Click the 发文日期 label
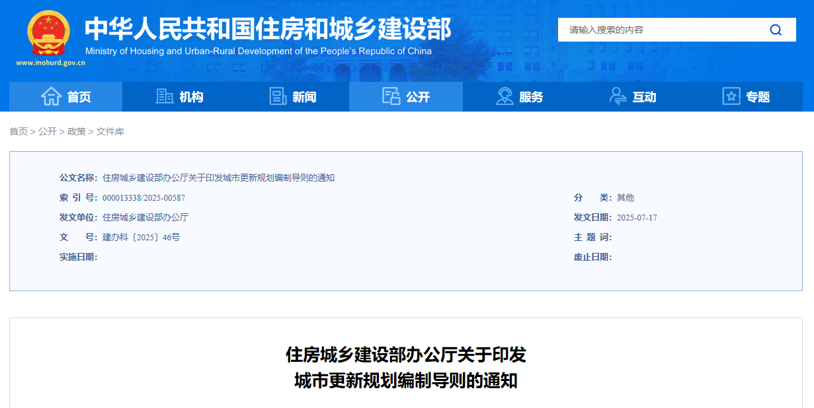 (593, 217)
